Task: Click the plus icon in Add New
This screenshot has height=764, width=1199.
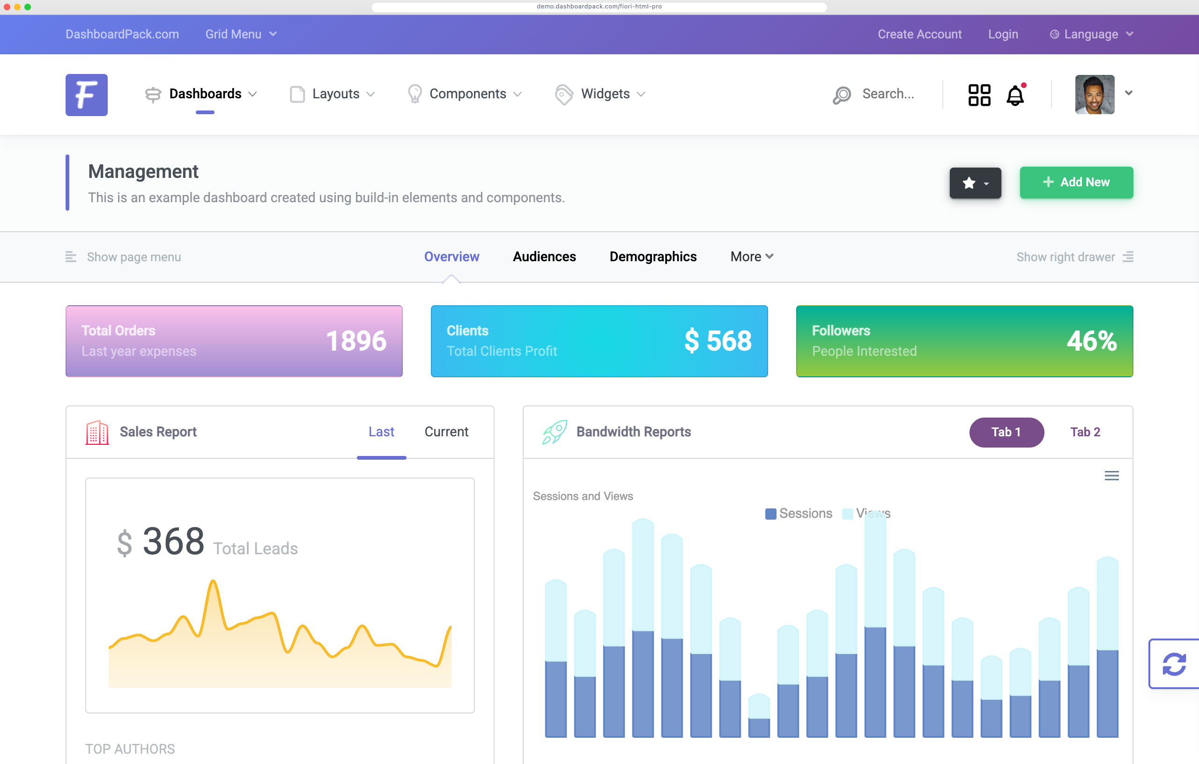Action: pos(1048,182)
